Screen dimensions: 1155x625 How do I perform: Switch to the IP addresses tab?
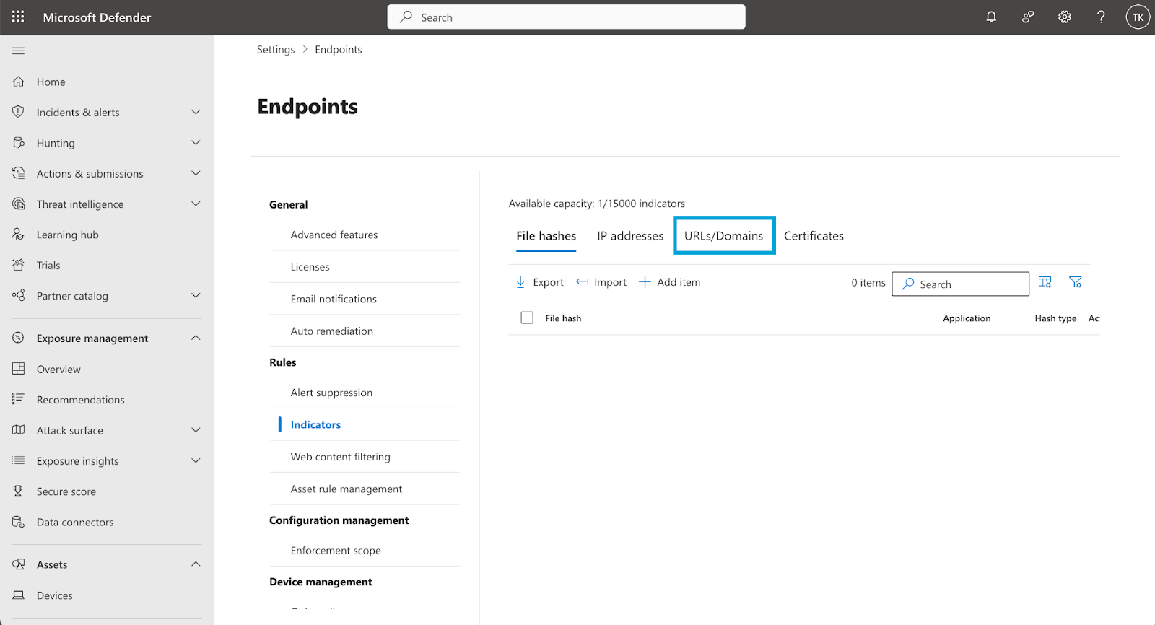630,236
